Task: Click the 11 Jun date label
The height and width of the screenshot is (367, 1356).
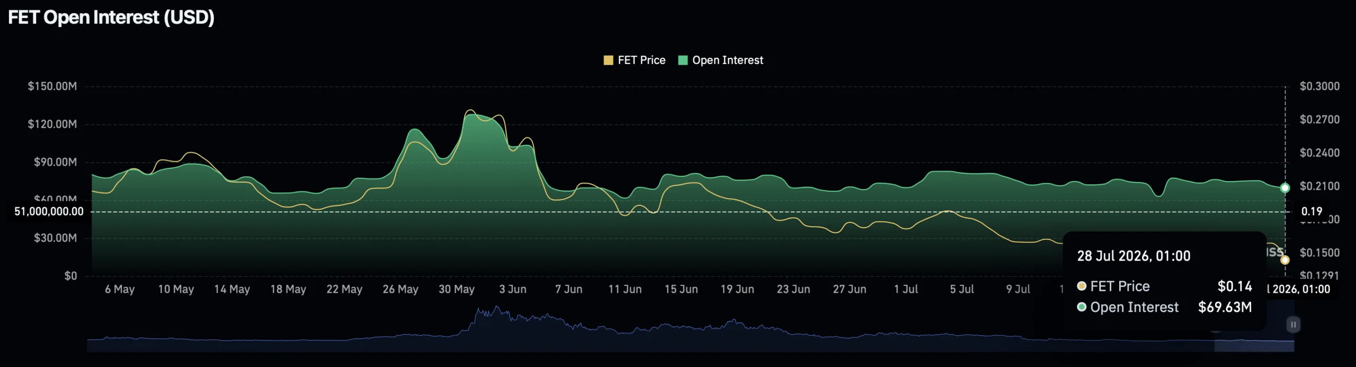Action: tap(625, 289)
